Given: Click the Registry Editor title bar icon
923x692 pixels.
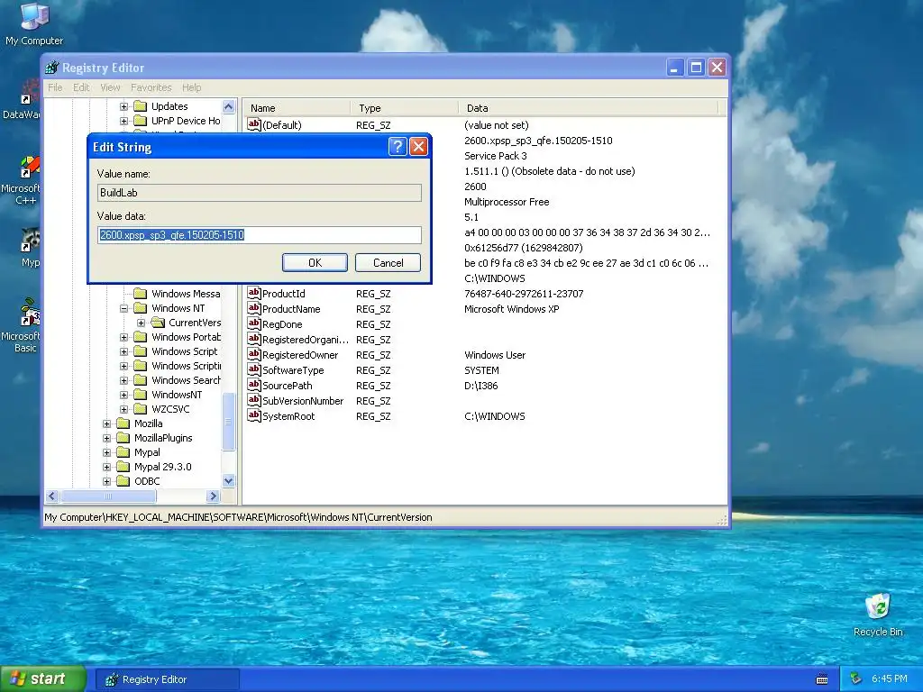Looking at the screenshot, I should pyautogui.click(x=52, y=68).
